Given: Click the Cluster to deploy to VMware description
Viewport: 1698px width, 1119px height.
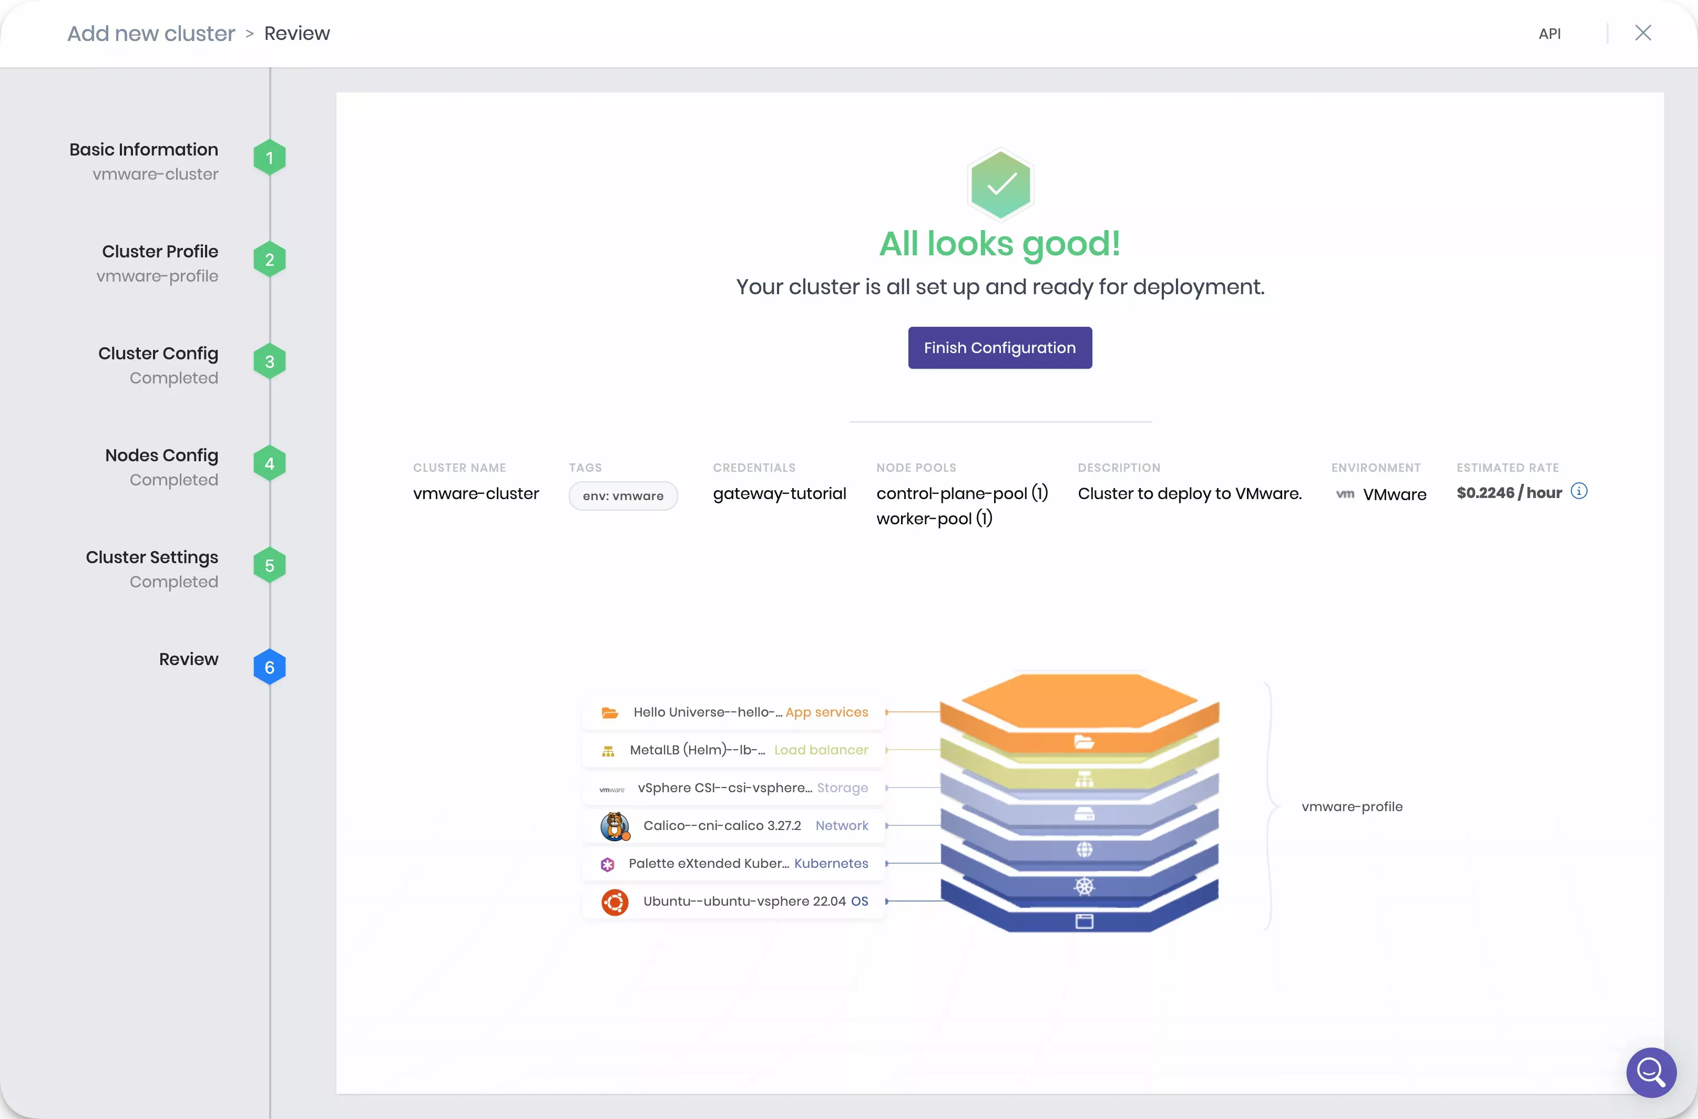Looking at the screenshot, I should [x=1190, y=493].
